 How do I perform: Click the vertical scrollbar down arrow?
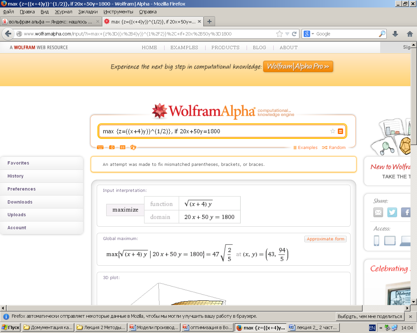point(414,302)
